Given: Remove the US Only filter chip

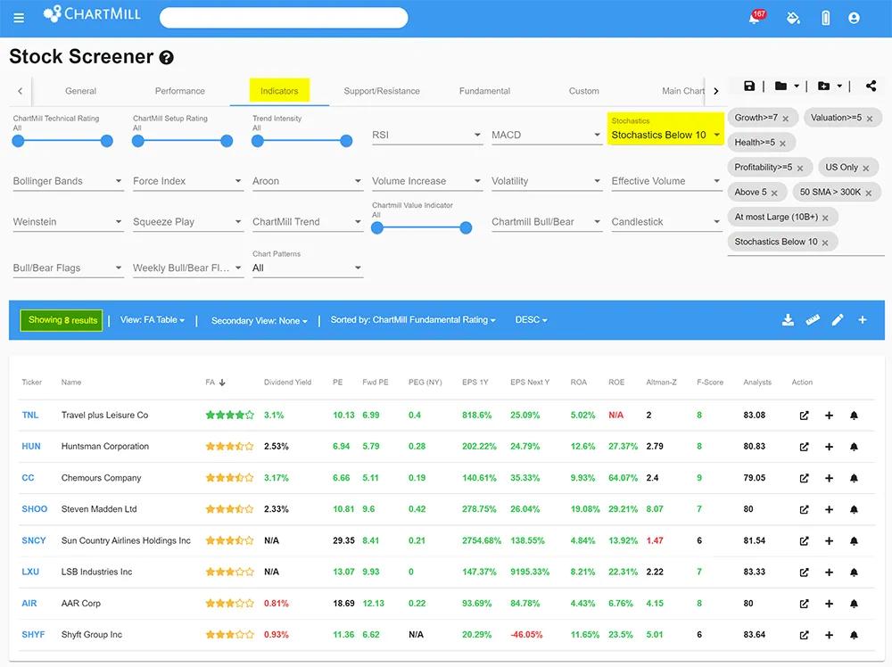Looking at the screenshot, I should tap(865, 169).
